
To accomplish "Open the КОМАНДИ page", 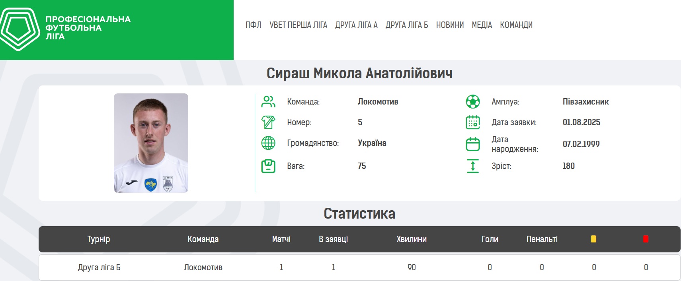I will click(516, 25).
